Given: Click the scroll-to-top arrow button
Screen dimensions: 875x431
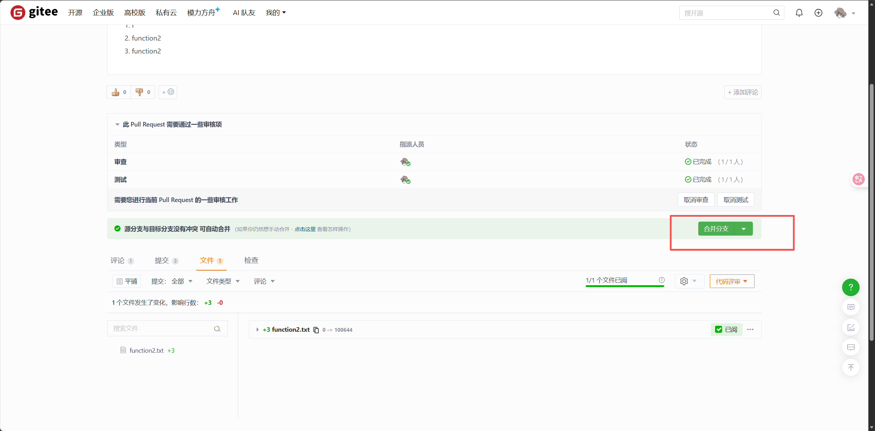Looking at the screenshot, I should pos(850,368).
